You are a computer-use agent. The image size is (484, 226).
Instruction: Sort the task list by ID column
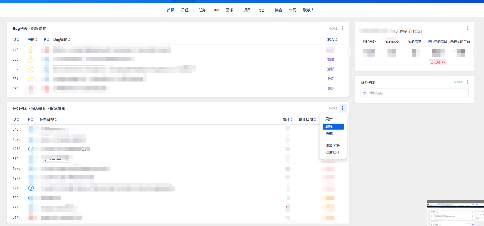pyautogui.click(x=16, y=120)
